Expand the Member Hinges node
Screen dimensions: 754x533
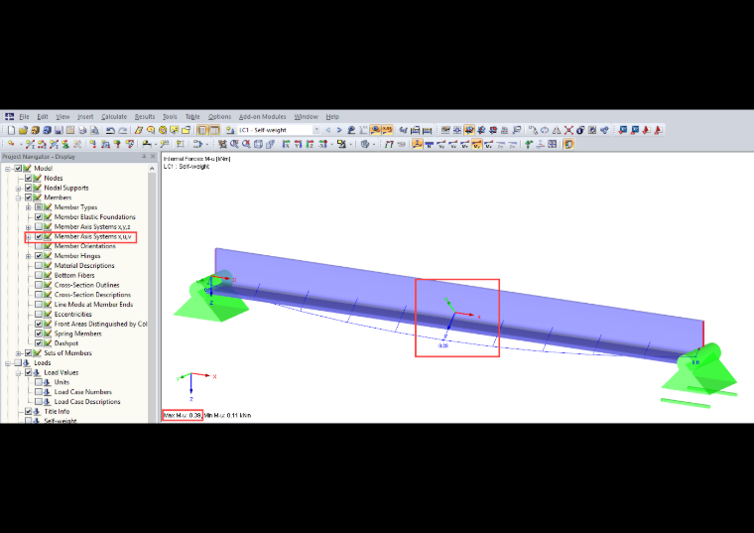pos(29,256)
